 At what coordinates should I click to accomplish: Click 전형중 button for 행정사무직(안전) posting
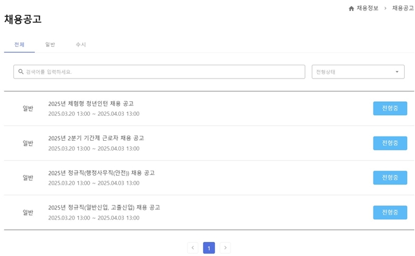(x=390, y=177)
